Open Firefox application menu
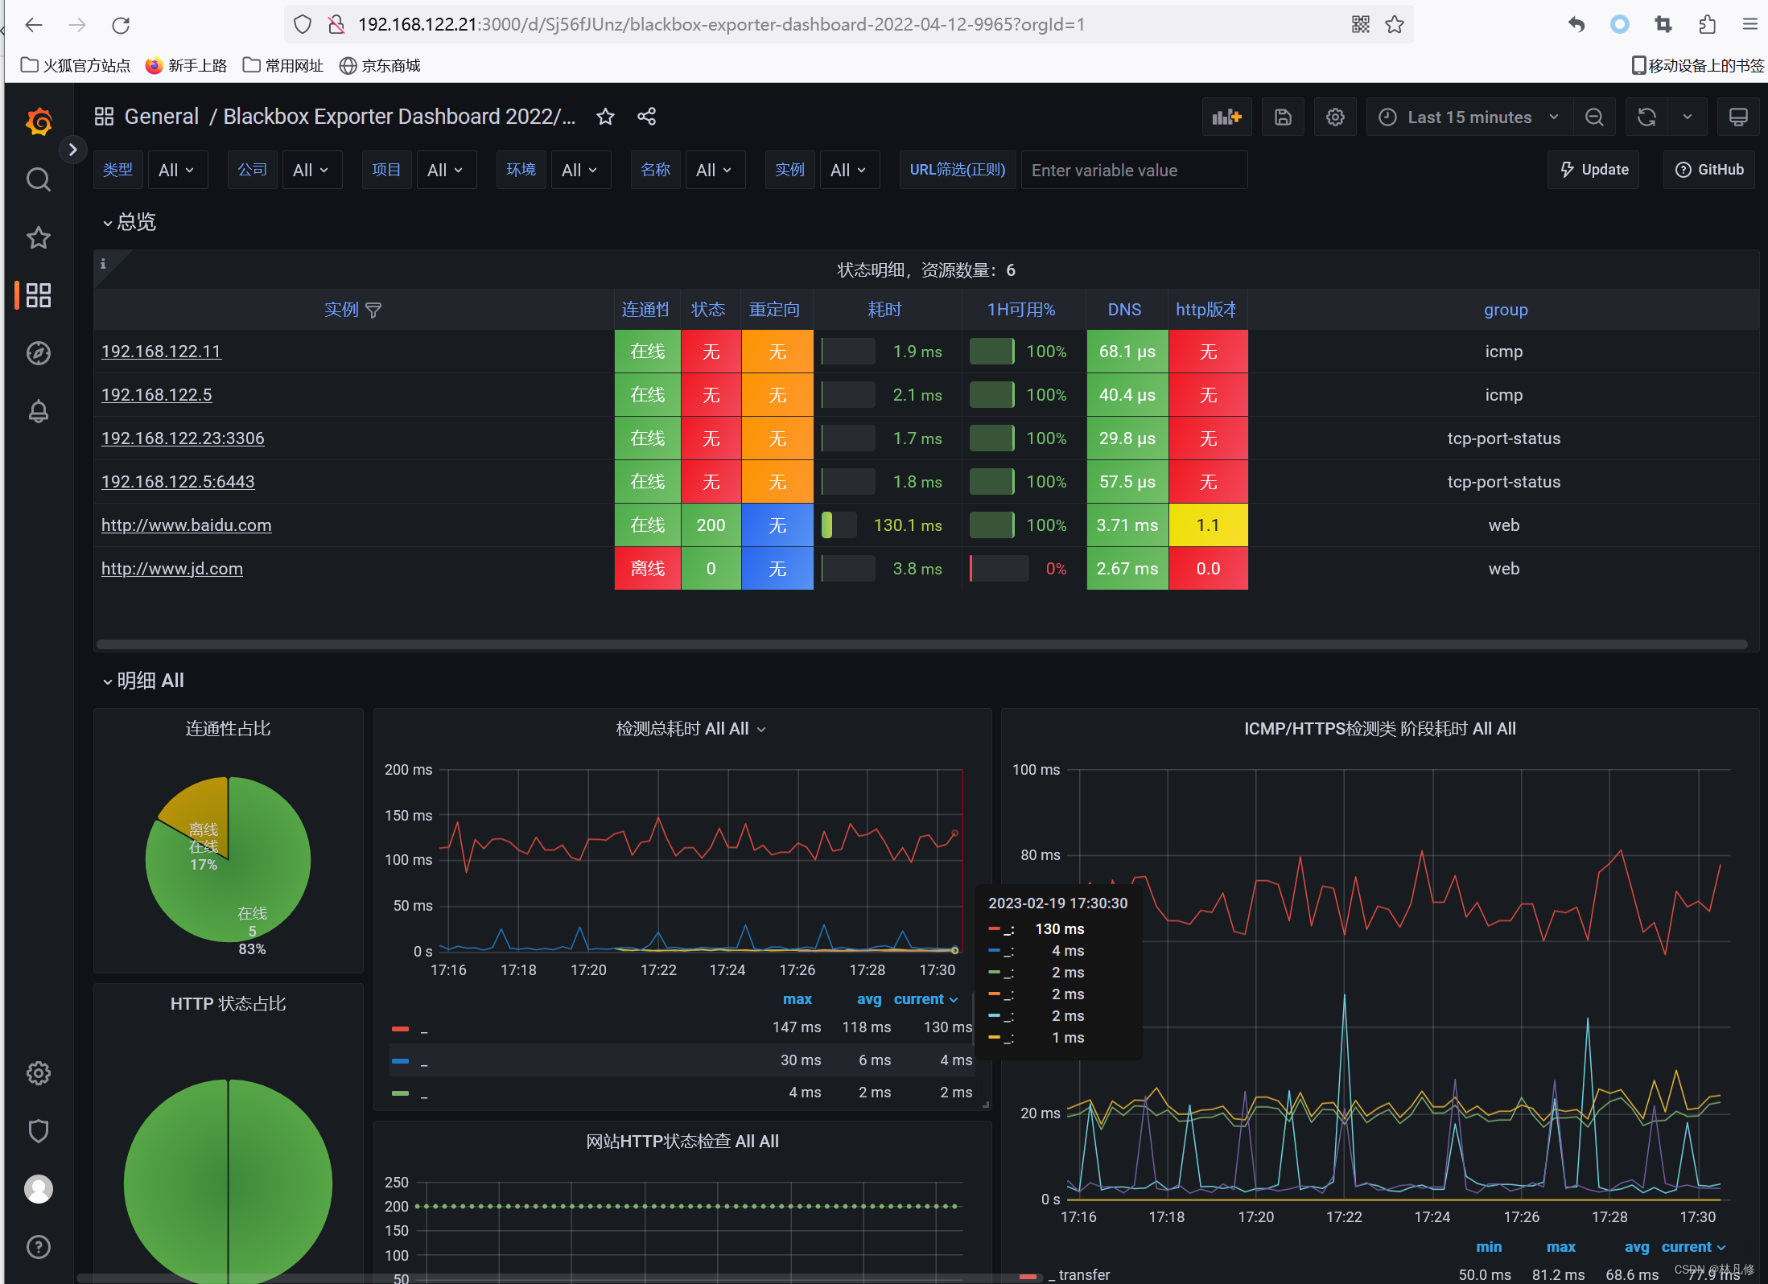Viewport: 1768px width, 1284px height. tap(1749, 25)
